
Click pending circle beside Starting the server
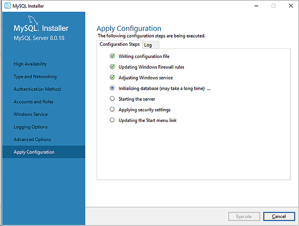[x=112, y=99]
